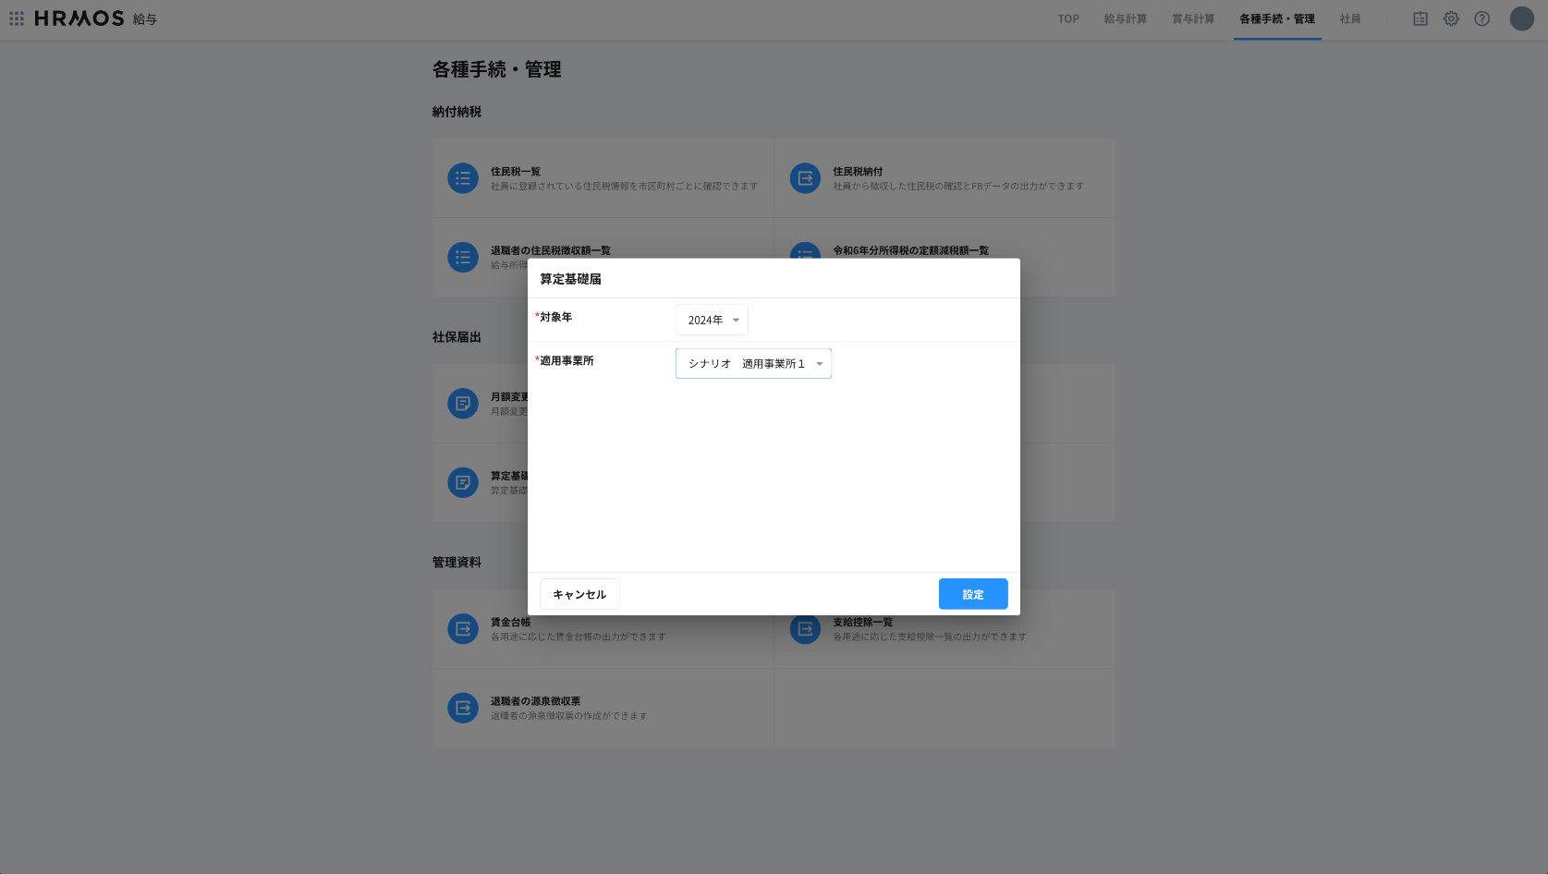
Task: Click the HRMOS 給与 logo
Action: [x=95, y=18]
